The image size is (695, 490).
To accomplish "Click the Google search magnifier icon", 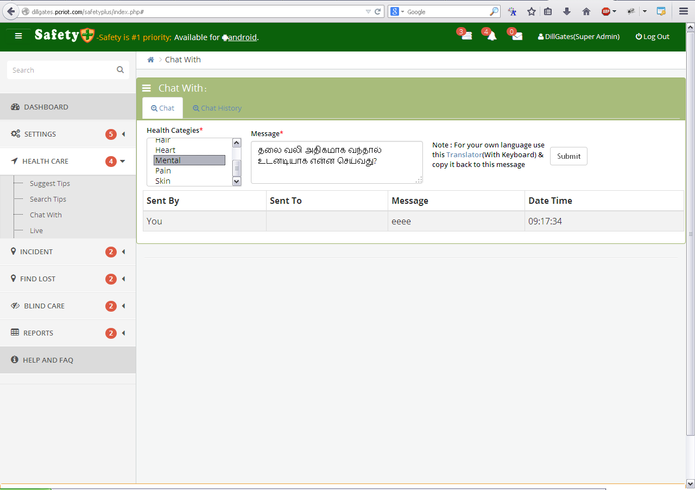I will (x=494, y=11).
